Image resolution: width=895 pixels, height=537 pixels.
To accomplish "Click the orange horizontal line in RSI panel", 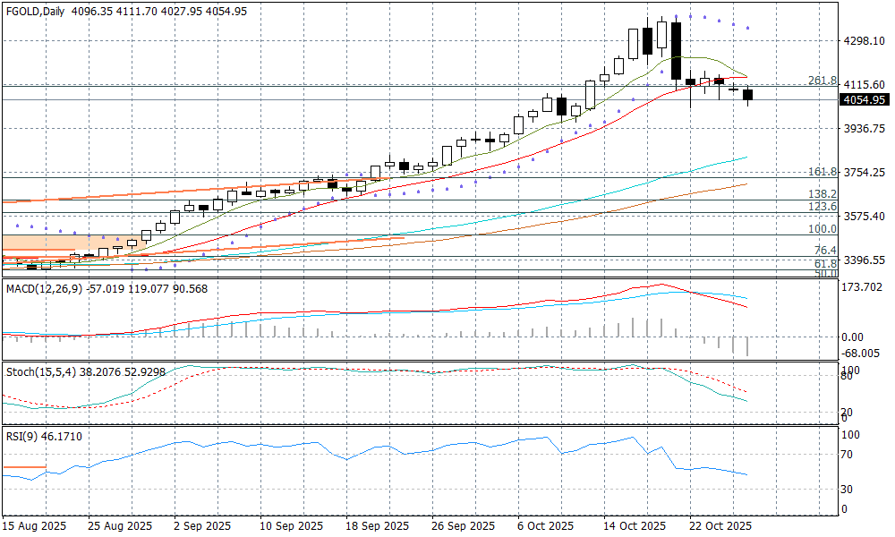I will click(24, 467).
